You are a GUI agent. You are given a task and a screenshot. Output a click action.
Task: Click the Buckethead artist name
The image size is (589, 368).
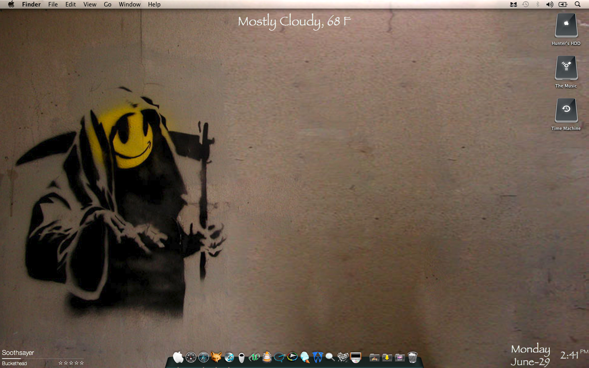14,364
